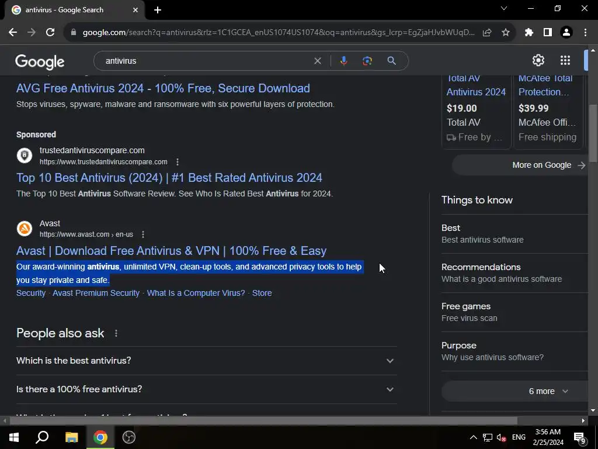
Task: Open the tab search chevron in title bar
Action: click(504, 8)
